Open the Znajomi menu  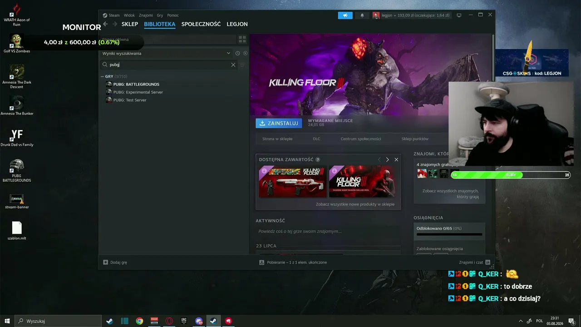(x=146, y=15)
